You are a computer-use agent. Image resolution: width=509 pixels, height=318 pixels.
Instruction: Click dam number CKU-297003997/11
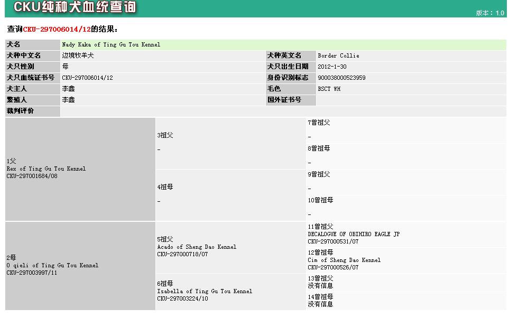[32, 273]
